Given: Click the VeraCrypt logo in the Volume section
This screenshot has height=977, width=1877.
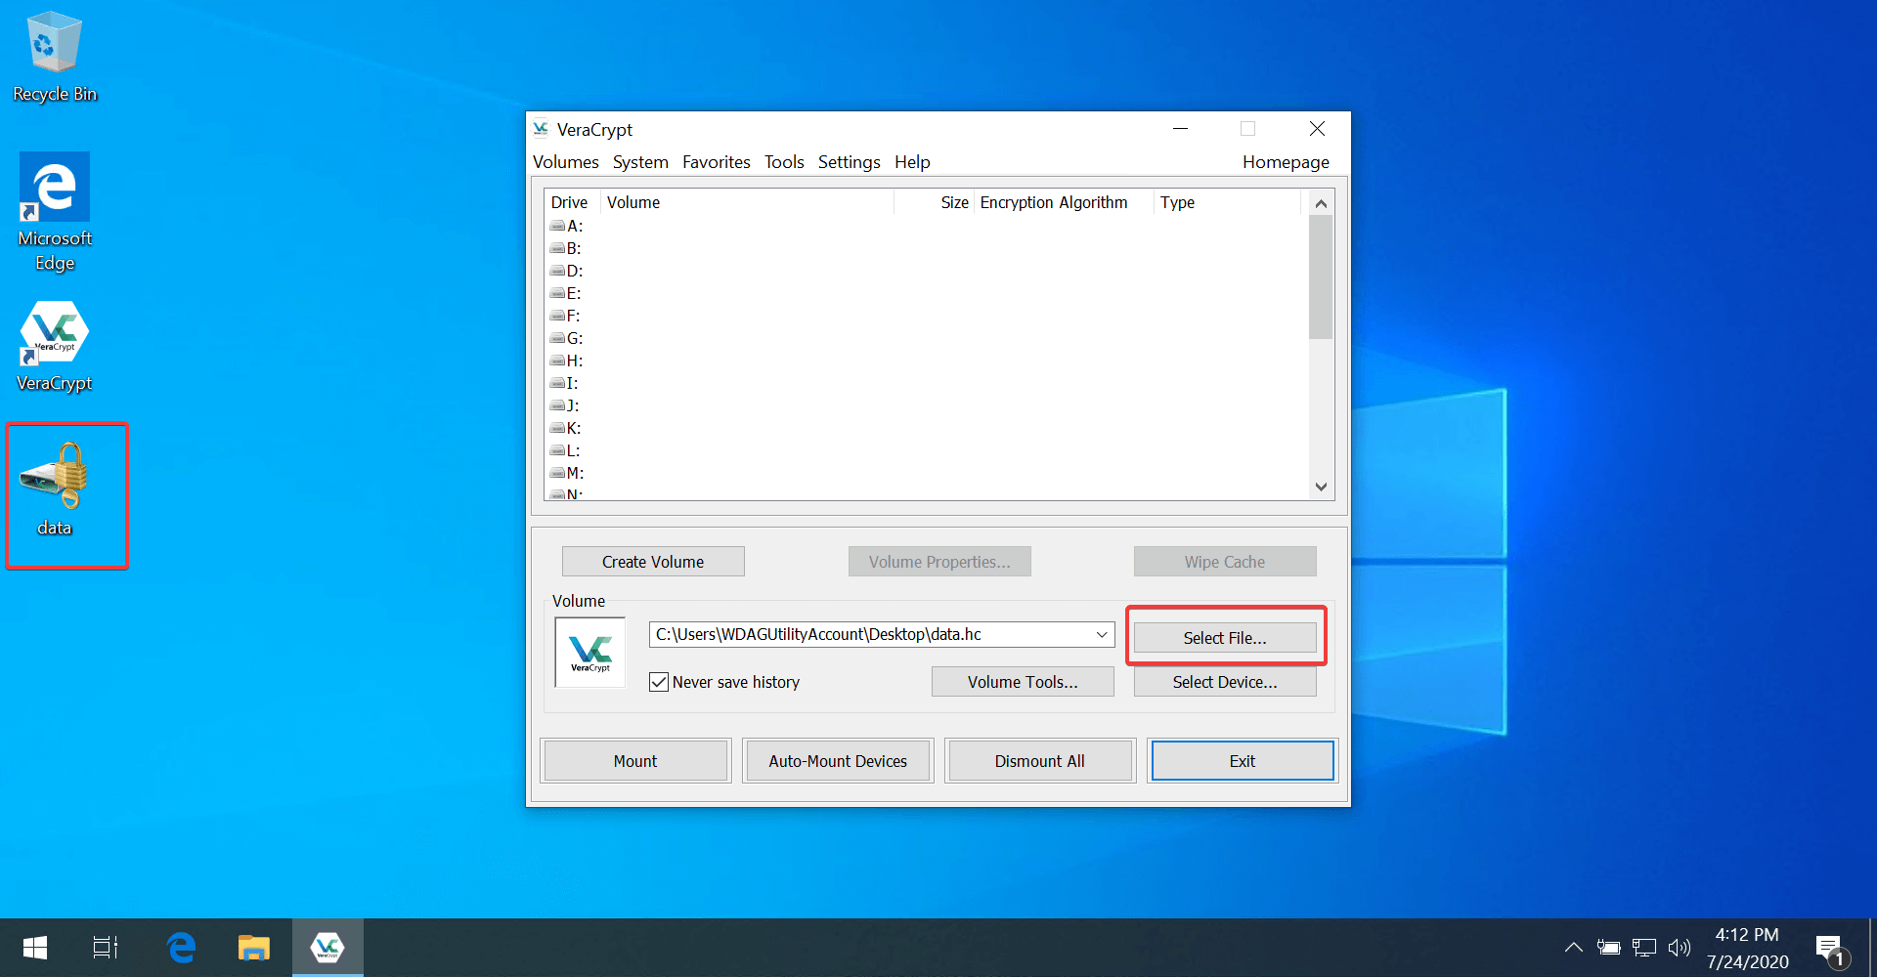Looking at the screenshot, I should pyautogui.click(x=589, y=652).
